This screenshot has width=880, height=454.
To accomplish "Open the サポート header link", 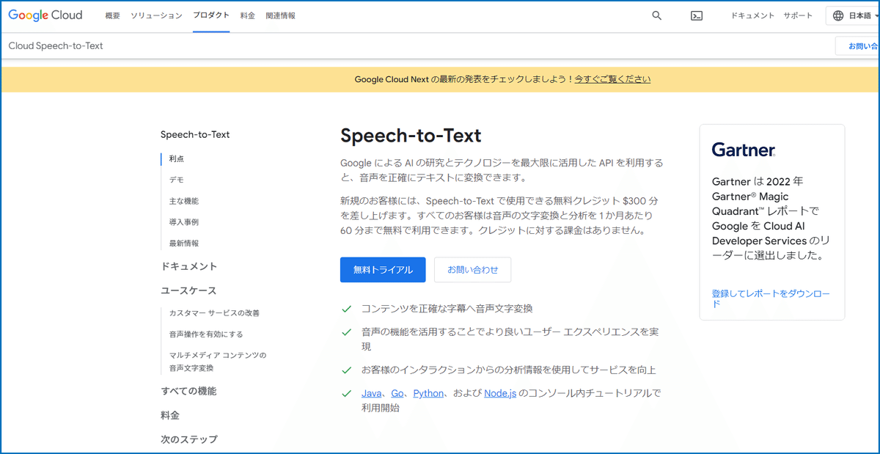I will 798,15.
